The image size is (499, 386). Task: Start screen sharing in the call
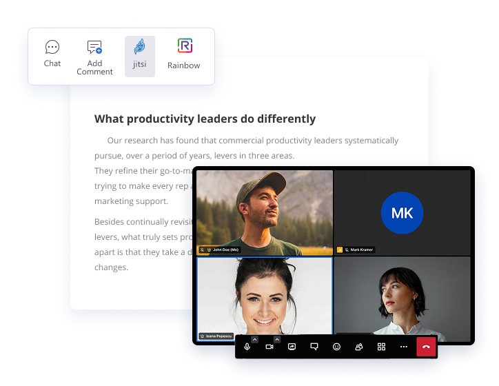292,347
